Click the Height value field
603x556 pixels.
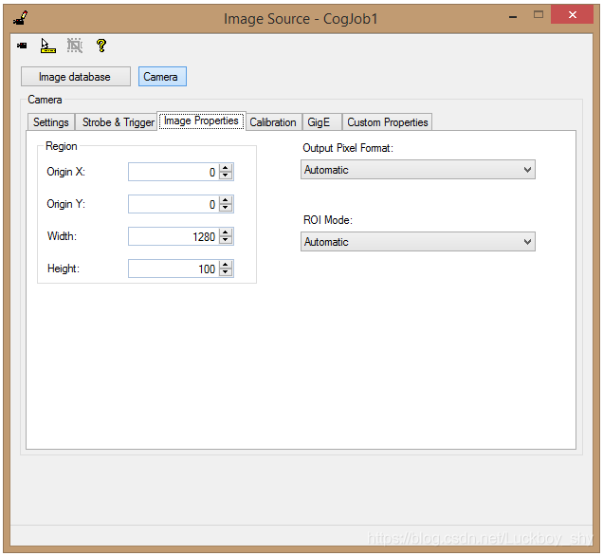point(174,269)
